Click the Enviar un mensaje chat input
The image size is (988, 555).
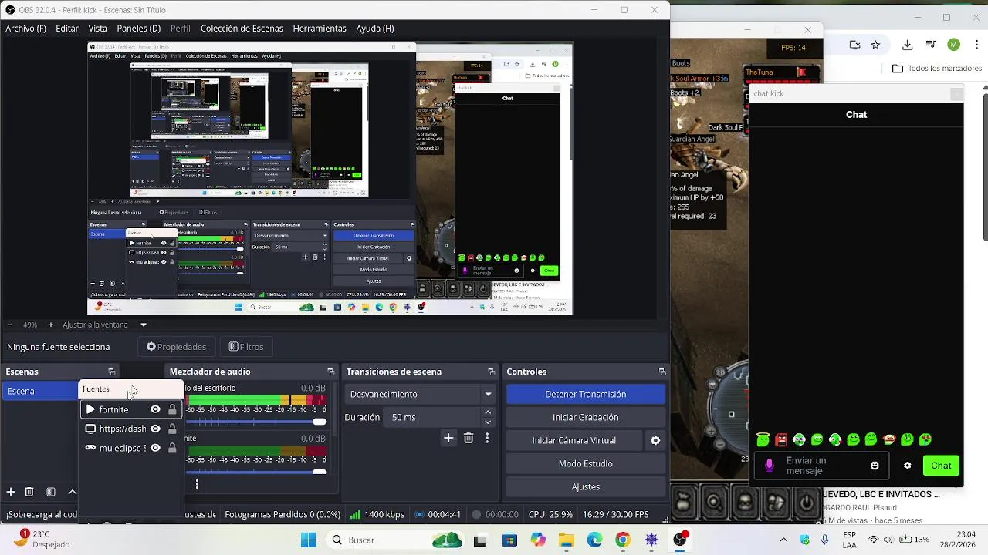point(821,466)
